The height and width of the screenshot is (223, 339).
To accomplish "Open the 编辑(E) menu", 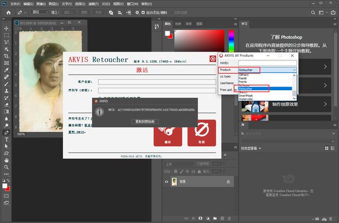I will tap(28, 4).
